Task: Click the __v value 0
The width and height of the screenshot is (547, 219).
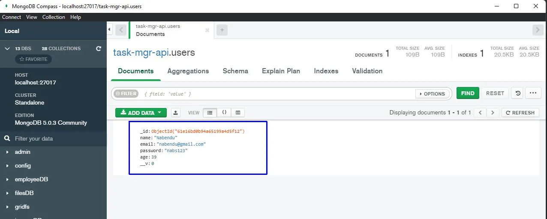Action: (x=153, y=164)
